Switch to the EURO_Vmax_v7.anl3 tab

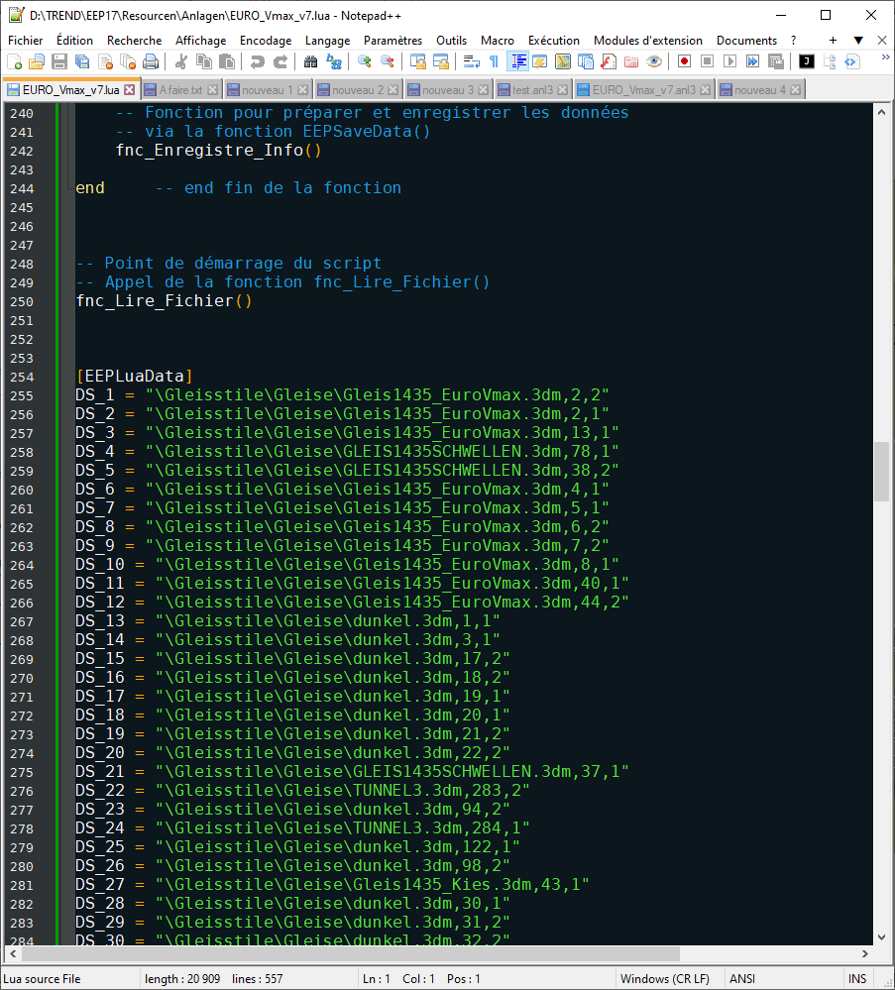pyautogui.click(x=643, y=89)
